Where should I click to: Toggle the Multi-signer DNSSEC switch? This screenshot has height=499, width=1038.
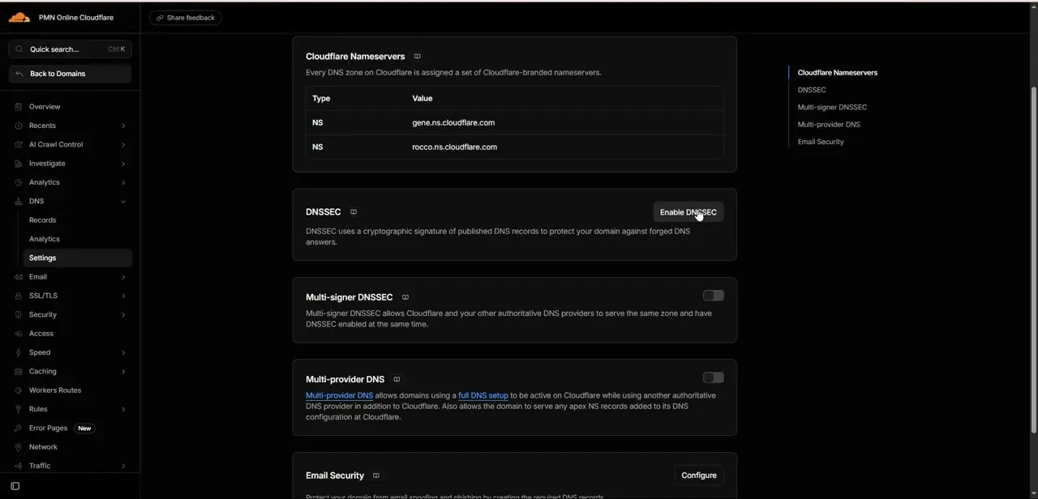point(713,296)
